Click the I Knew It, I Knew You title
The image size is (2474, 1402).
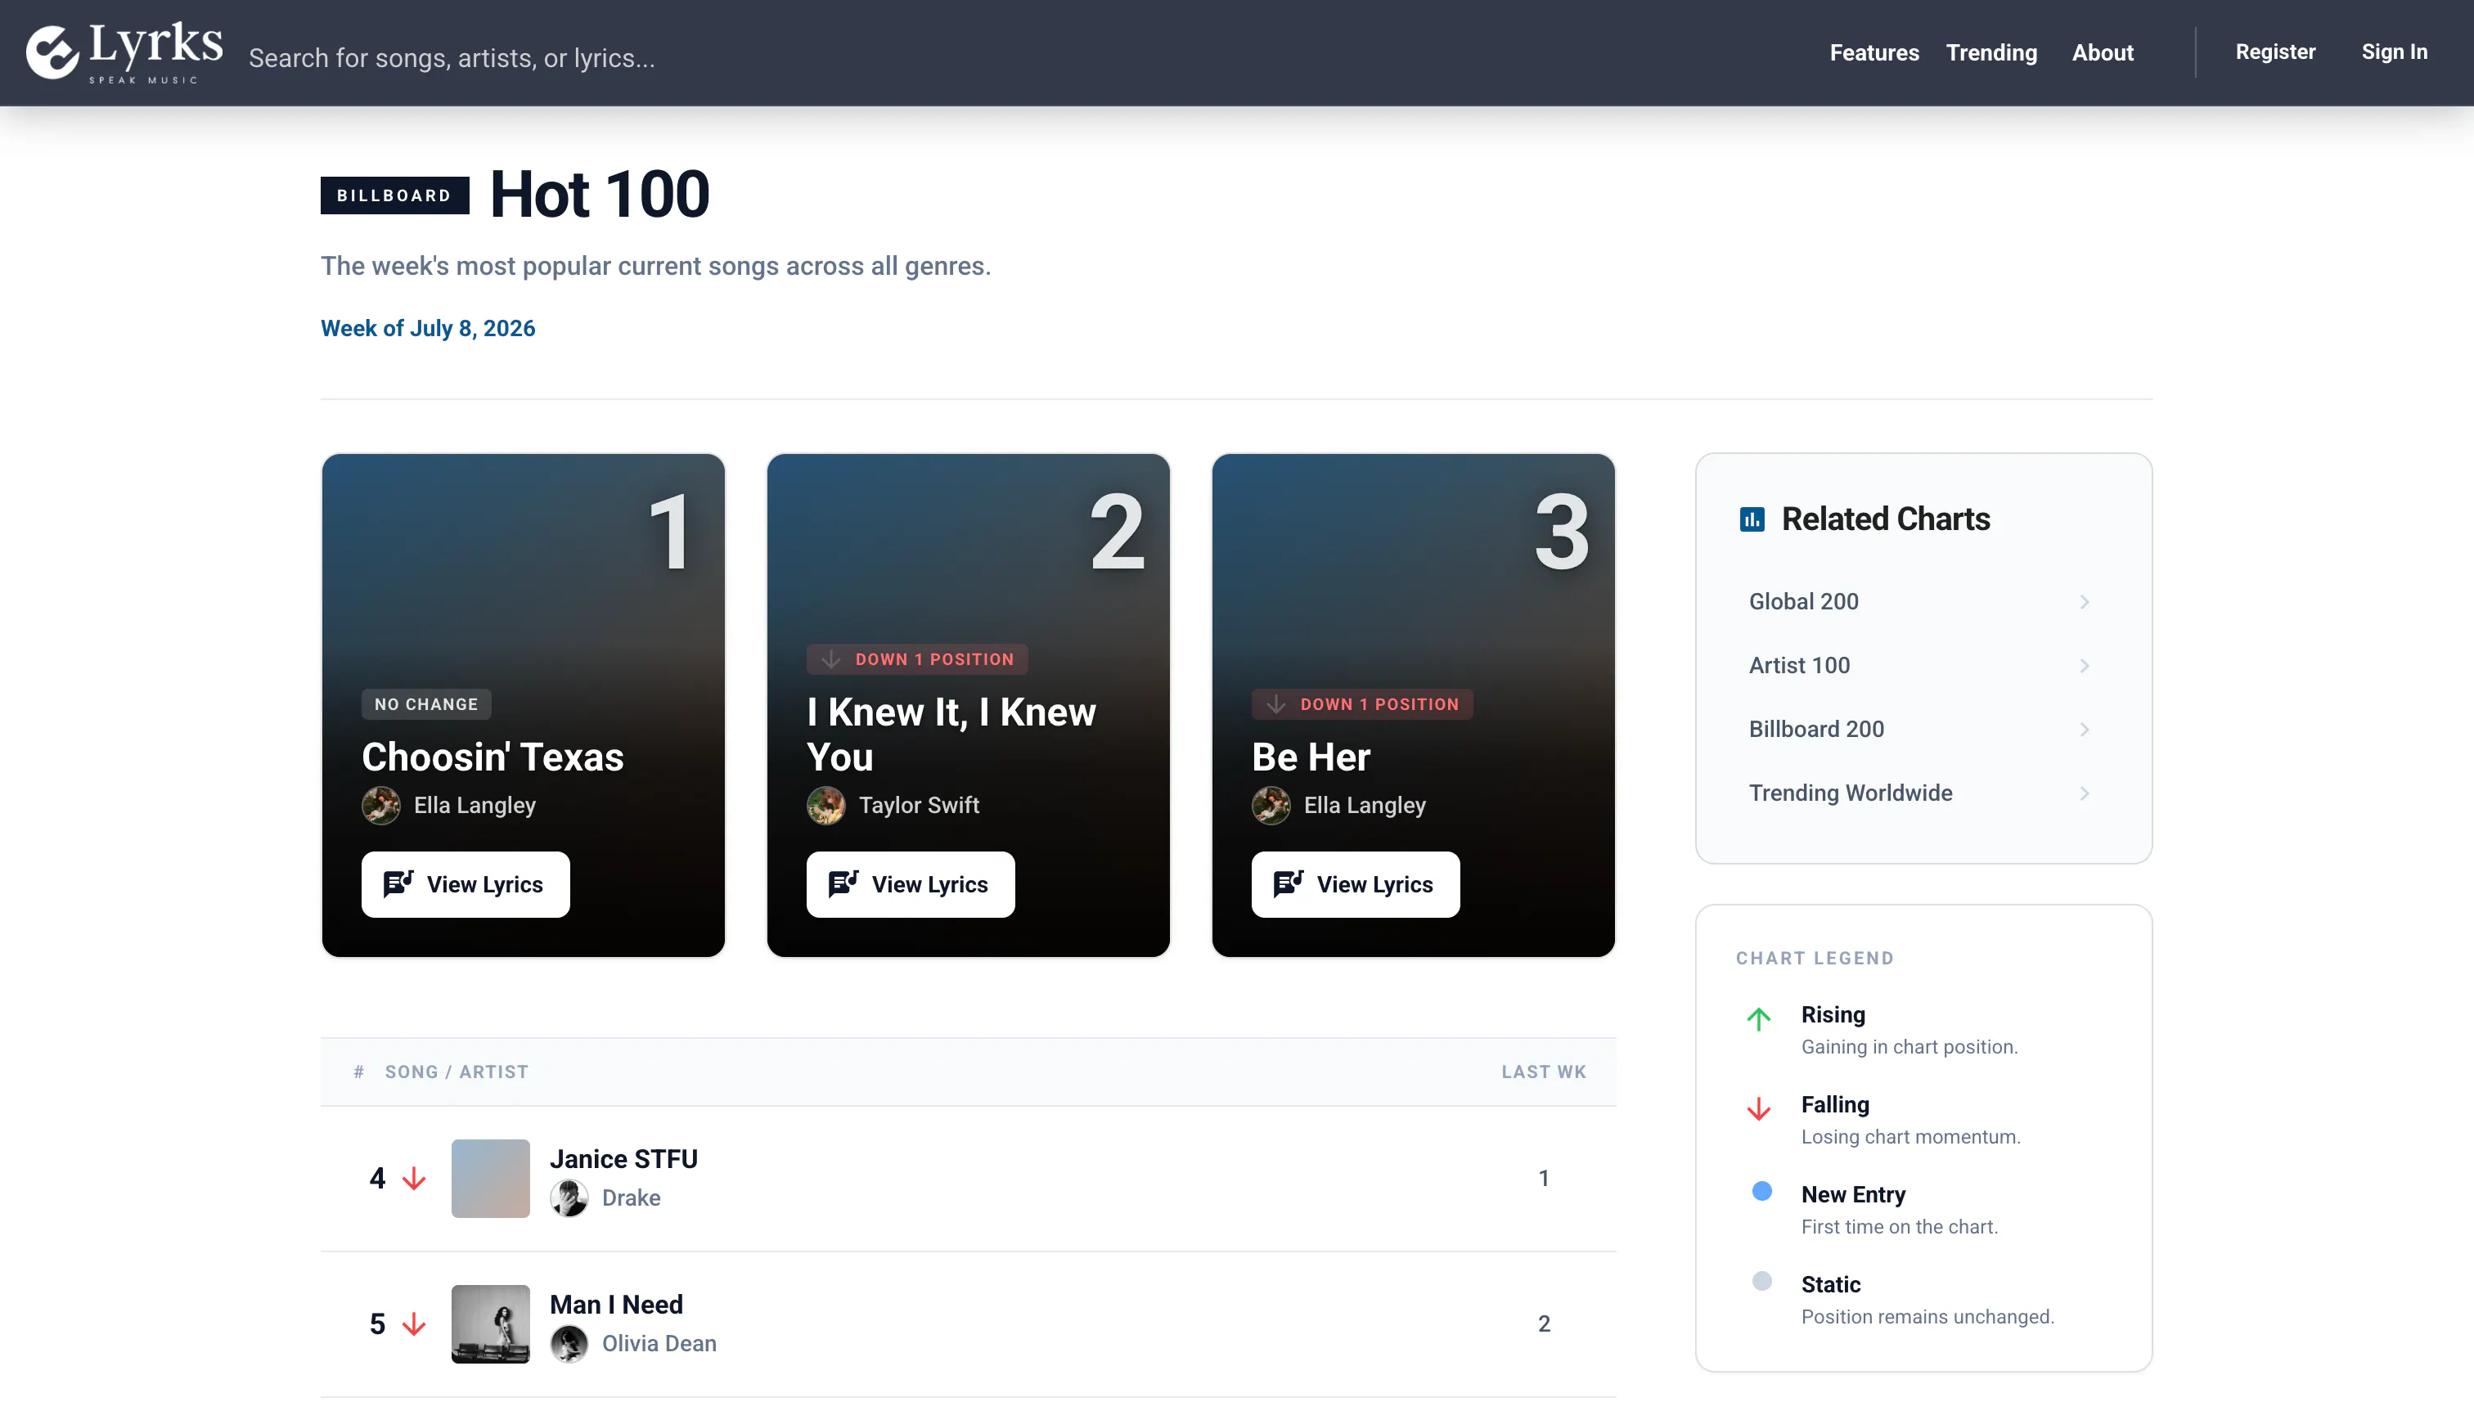pos(951,735)
